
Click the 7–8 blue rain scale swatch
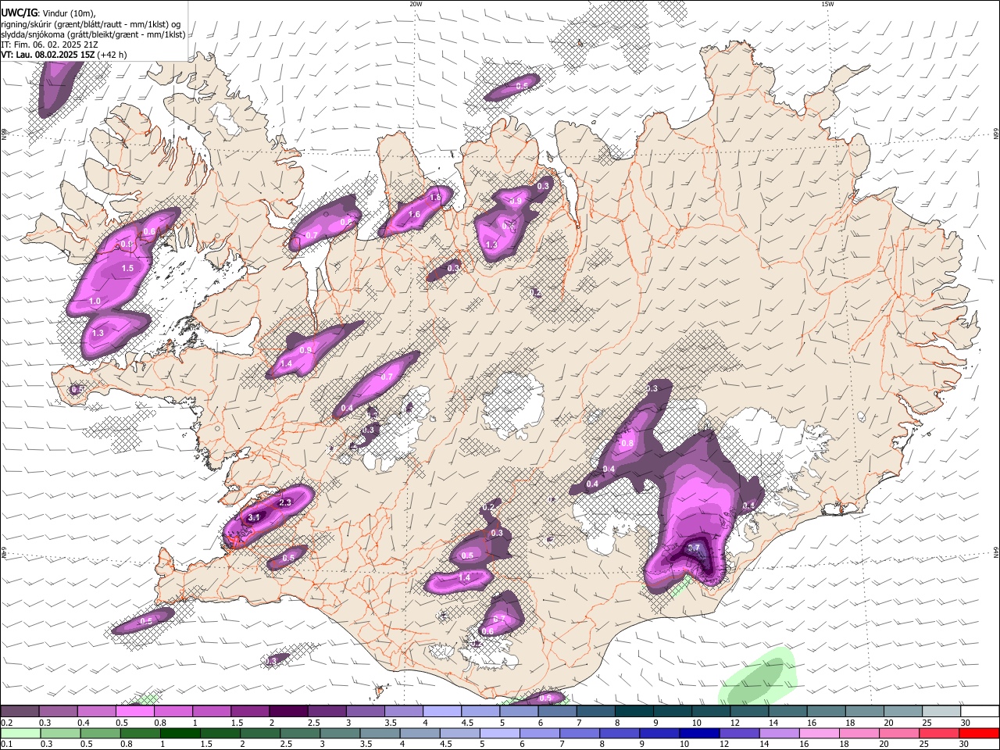[580, 733]
